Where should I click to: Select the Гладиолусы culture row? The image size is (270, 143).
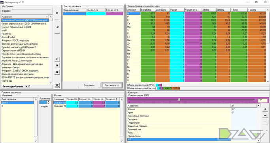(x=192, y=122)
